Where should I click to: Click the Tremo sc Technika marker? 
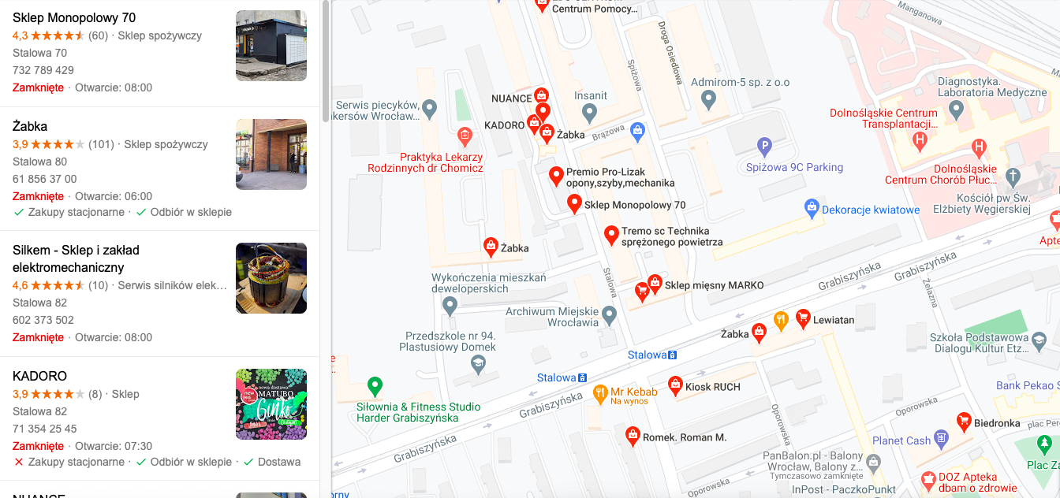tap(611, 235)
